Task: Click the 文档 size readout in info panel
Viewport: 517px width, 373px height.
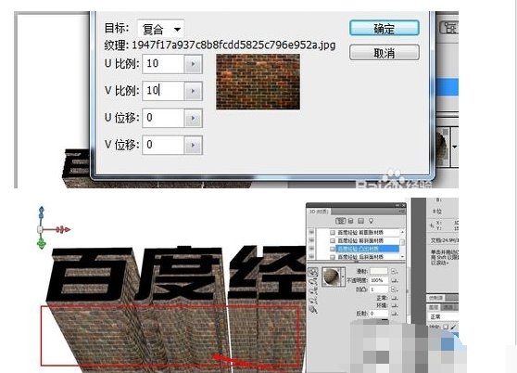Action: click(444, 240)
